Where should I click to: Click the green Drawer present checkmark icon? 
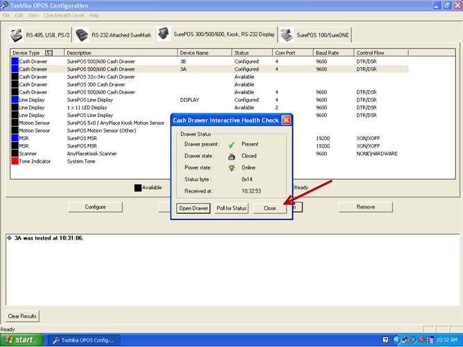coord(232,145)
